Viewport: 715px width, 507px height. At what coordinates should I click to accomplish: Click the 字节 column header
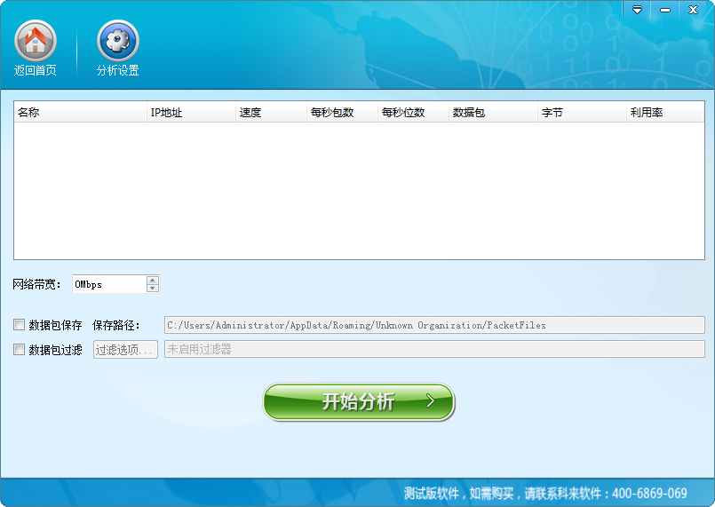pos(582,112)
